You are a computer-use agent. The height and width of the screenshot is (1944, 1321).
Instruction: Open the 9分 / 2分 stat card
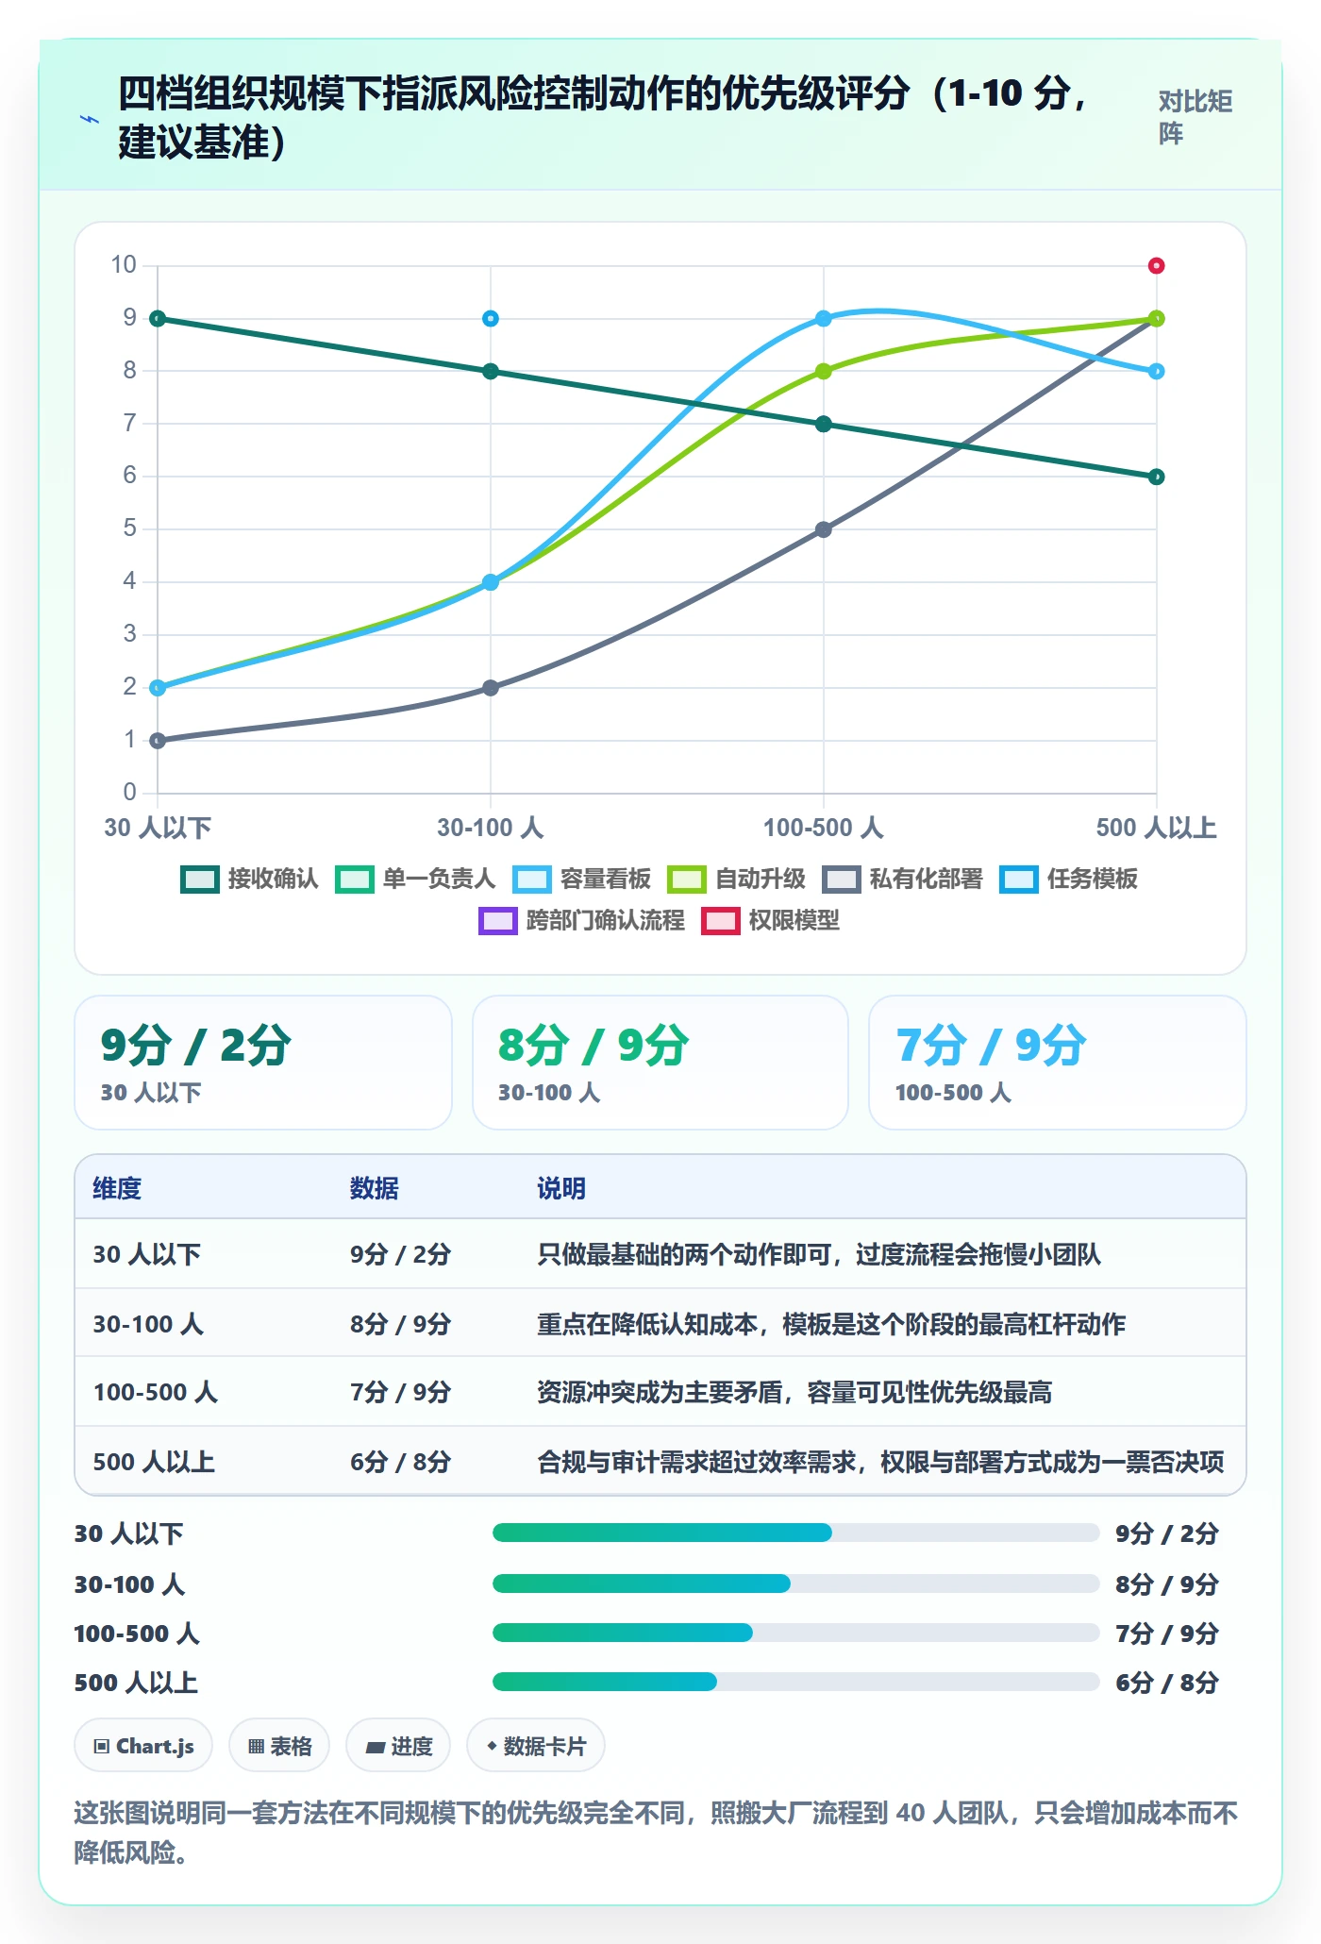[263, 1063]
